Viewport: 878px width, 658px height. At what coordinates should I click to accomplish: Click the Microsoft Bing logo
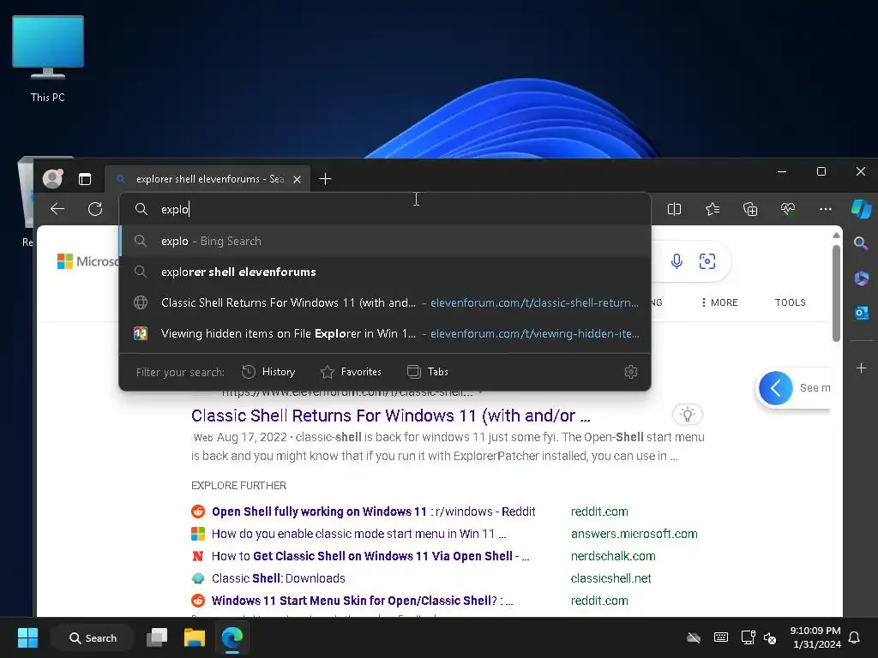[88, 261]
